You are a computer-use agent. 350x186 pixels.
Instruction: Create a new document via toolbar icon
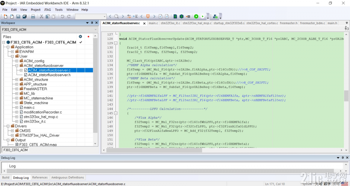[6, 16]
